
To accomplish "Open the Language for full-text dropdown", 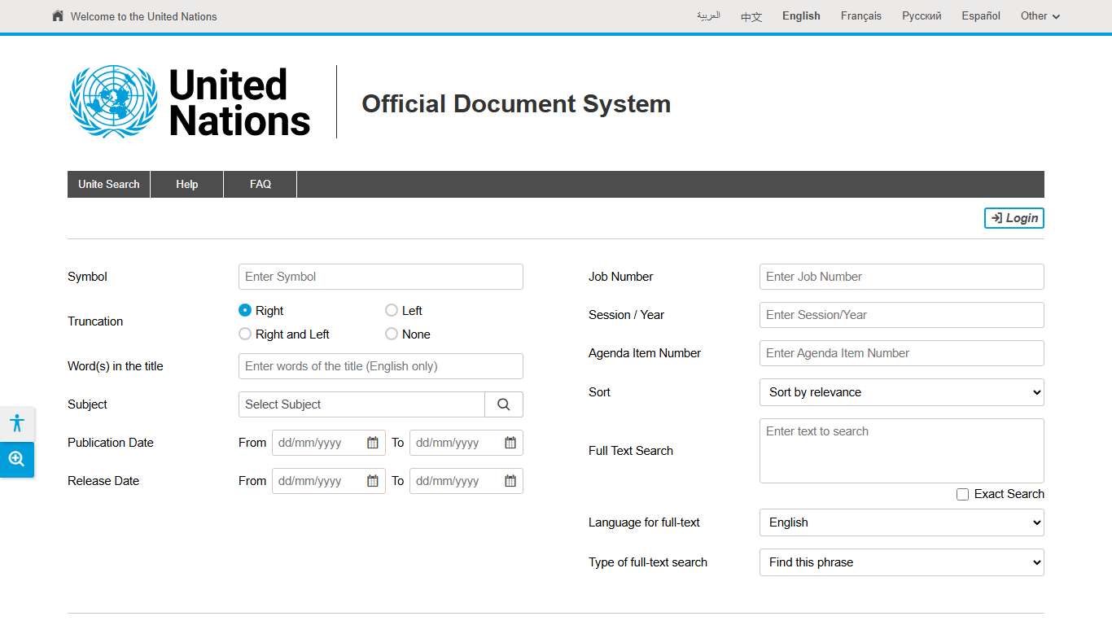I will pyautogui.click(x=900, y=522).
